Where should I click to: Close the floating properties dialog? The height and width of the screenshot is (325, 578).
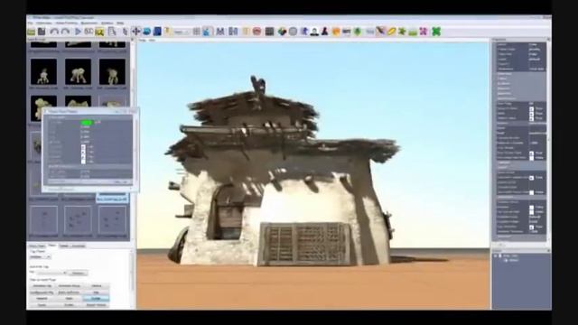(132, 111)
